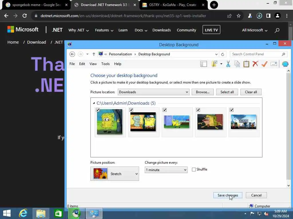Open the LIVE TV link
Image resolution: width=293 pixels, height=219 pixels.
coord(211,30)
